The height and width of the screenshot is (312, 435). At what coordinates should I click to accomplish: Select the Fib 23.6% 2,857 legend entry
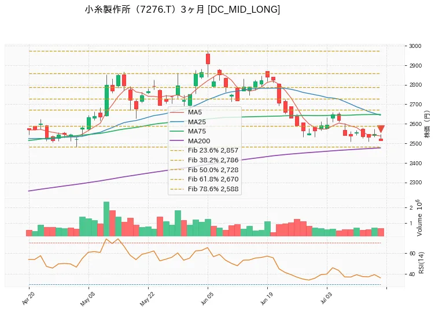tap(204, 150)
